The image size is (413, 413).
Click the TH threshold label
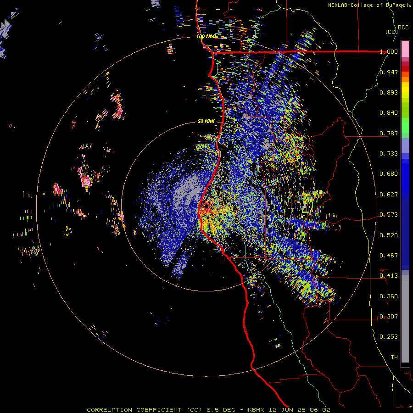click(x=394, y=357)
